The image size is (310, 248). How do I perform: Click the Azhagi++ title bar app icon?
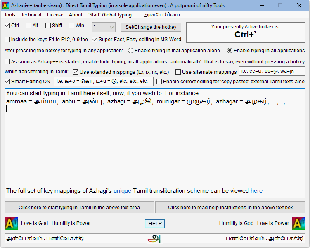coord(5,5)
